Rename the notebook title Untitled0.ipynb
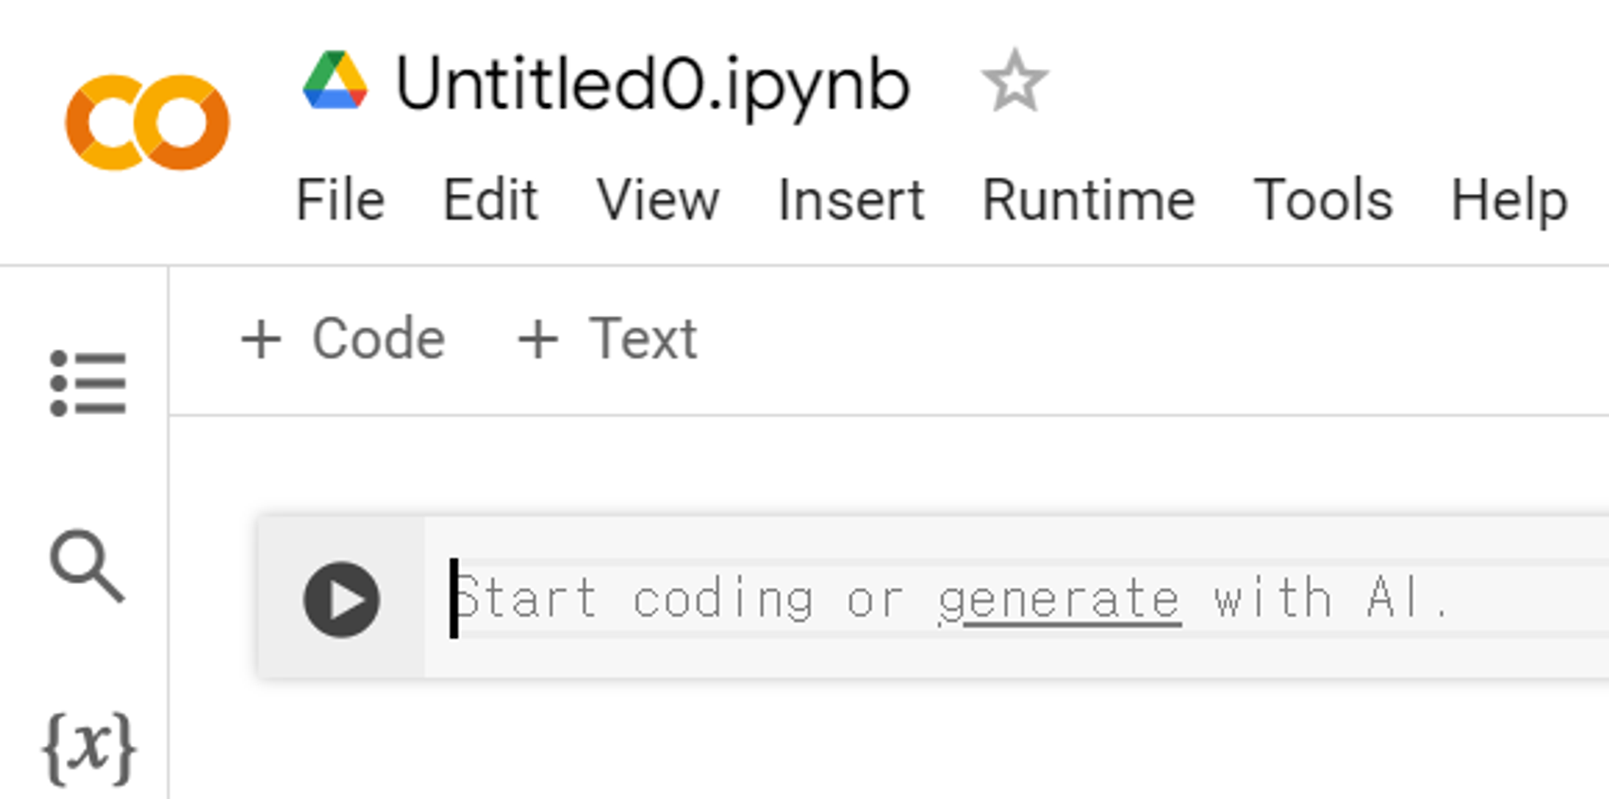 [x=653, y=84]
